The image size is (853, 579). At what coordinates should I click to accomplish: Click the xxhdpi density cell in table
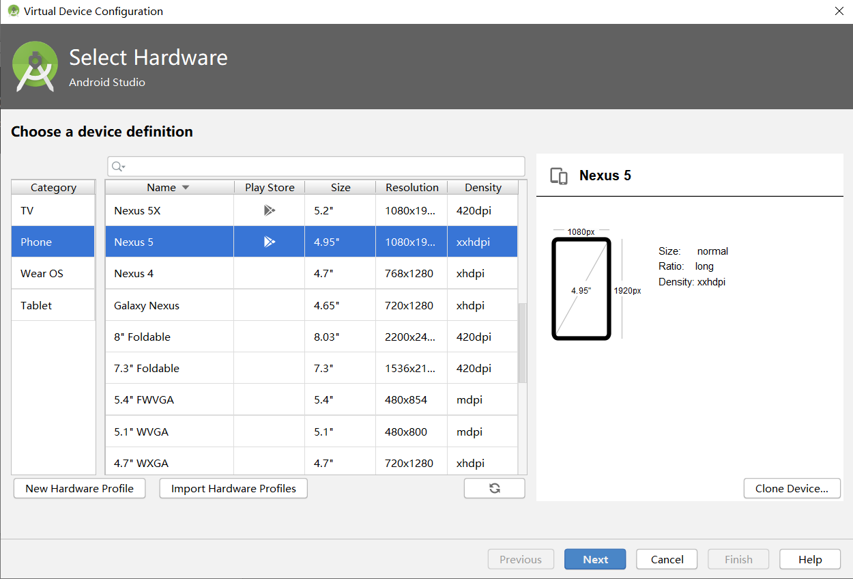[482, 242]
